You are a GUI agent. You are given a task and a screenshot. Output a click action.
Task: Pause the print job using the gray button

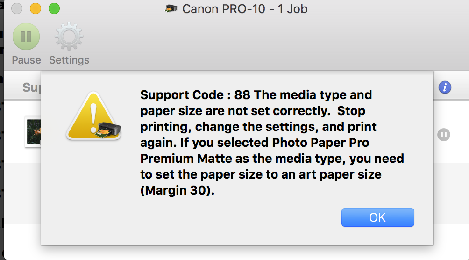tap(443, 135)
